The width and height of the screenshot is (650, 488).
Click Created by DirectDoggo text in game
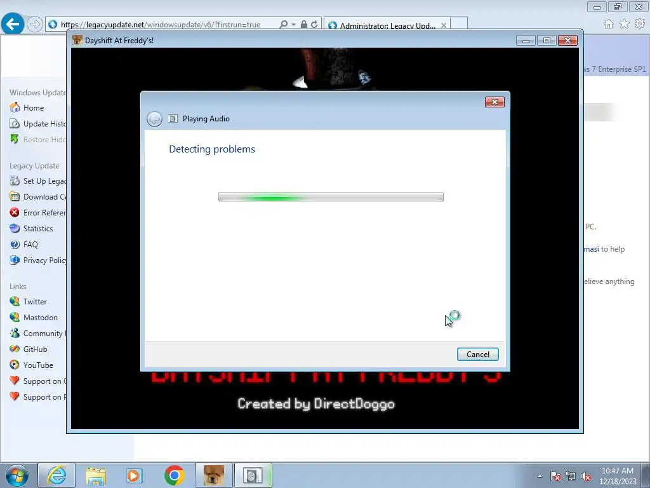click(316, 403)
